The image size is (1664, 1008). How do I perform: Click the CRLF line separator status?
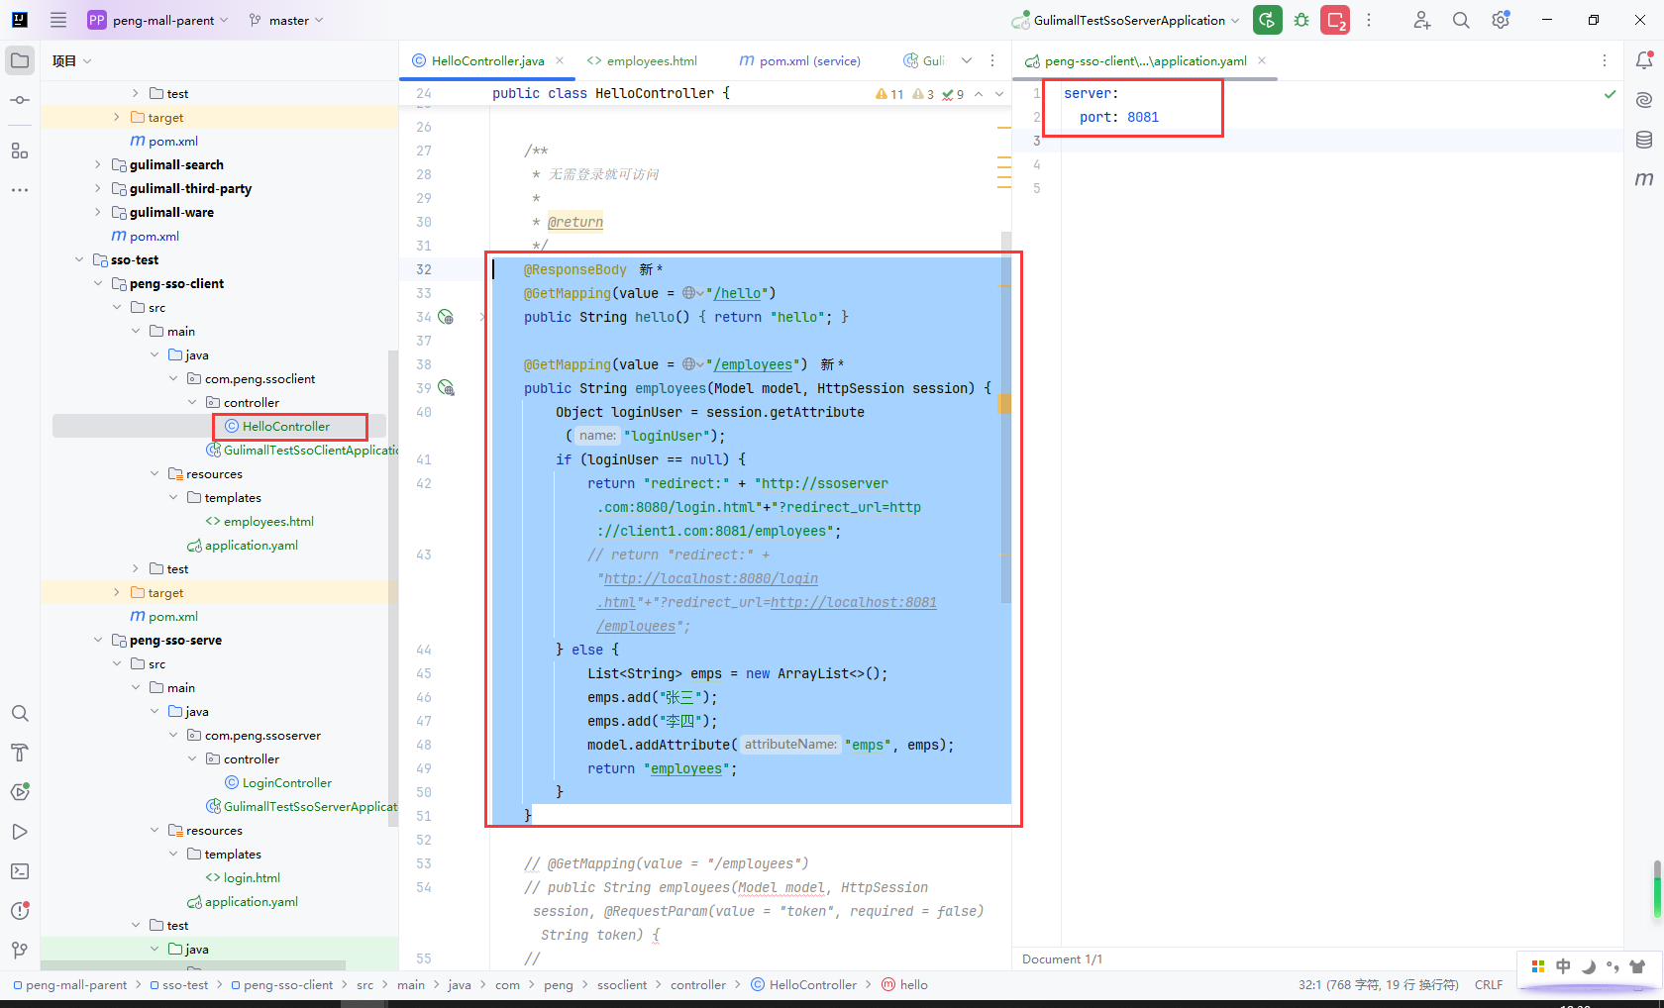click(1489, 984)
